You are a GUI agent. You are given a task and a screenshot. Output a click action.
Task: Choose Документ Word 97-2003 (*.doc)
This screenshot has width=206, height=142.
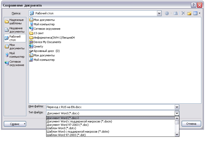pos(111,125)
